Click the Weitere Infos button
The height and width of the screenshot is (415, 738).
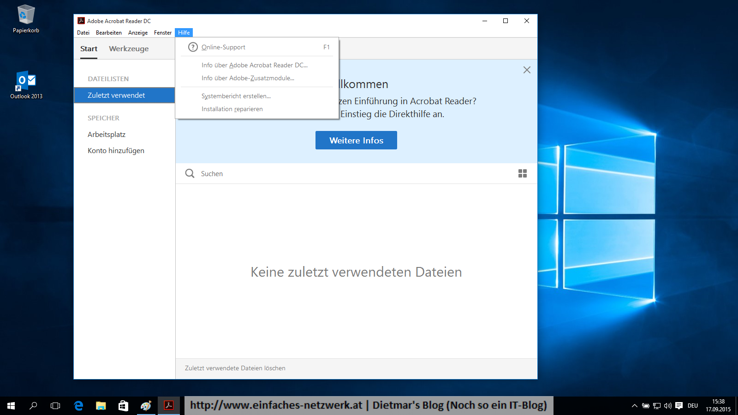pyautogui.click(x=356, y=140)
